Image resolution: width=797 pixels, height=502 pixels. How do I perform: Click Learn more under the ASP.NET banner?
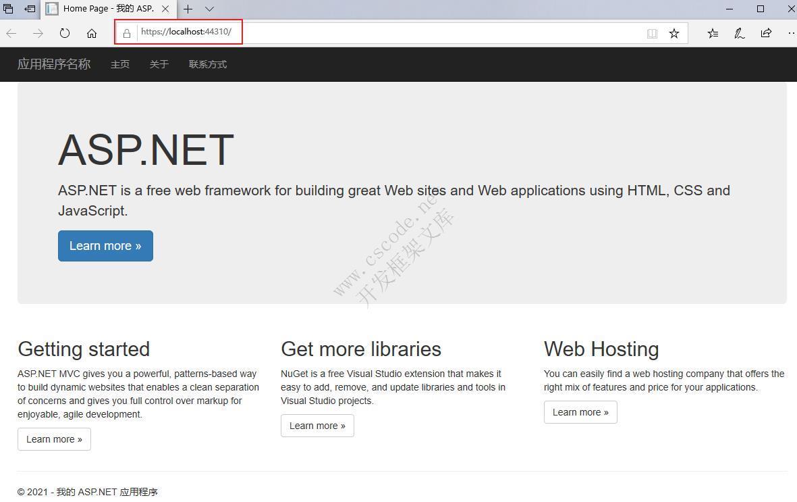(x=105, y=245)
